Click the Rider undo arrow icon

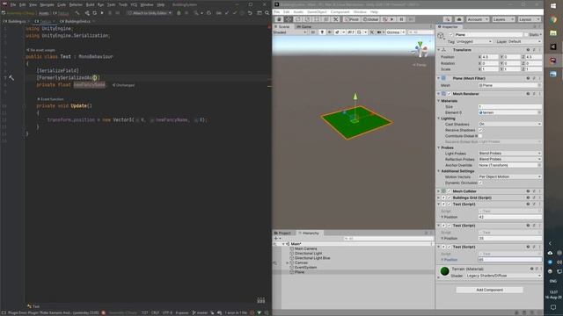[x=250, y=13]
